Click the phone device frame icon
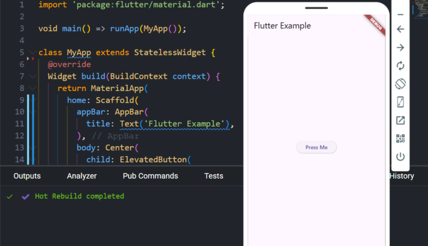428x246 pixels. (x=400, y=102)
